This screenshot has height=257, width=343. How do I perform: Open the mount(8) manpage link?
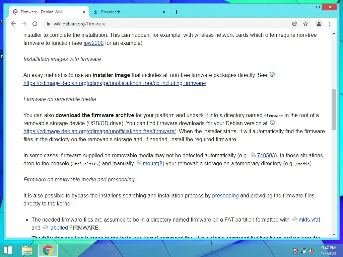tap(153, 163)
